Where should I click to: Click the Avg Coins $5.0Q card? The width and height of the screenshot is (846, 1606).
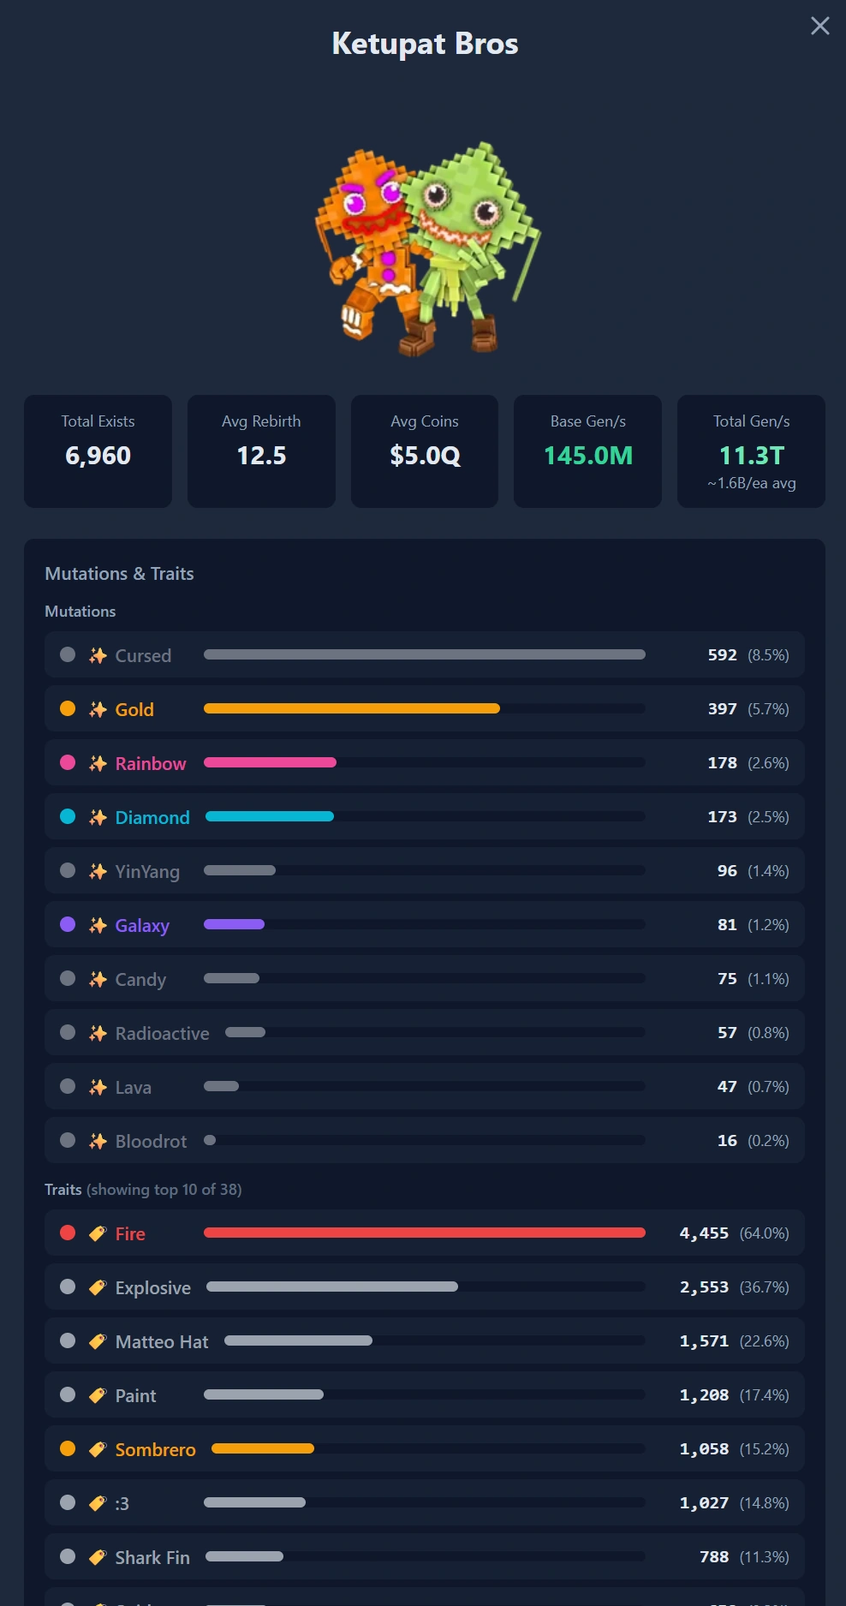[425, 451]
